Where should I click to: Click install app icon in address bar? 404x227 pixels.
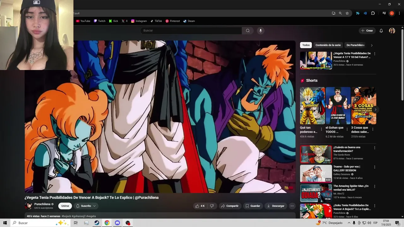pos(334,13)
